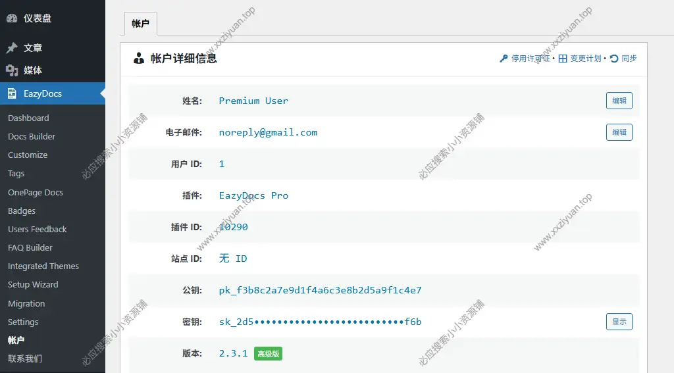Screen dimensions: 674x373
Task: Click the 插件: field label
Action: (x=192, y=195)
